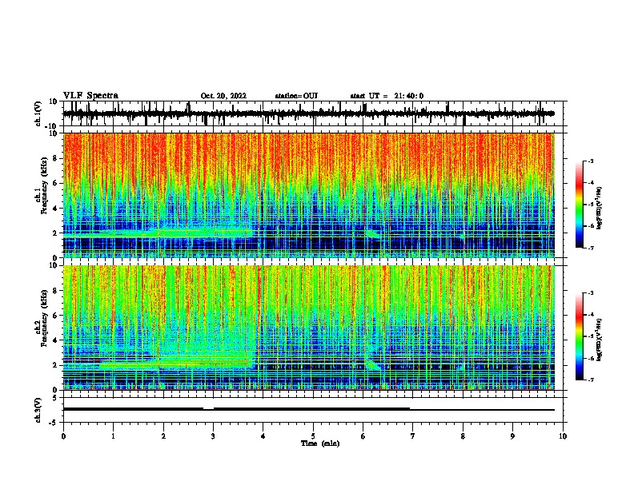Click time axis tick label "6"
Viewport: 634px width, 489px height.
(363, 436)
